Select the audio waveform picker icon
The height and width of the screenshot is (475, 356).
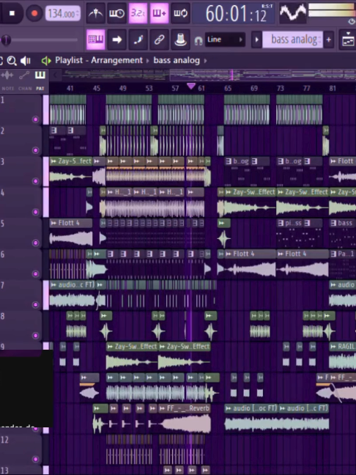[x=7, y=75]
